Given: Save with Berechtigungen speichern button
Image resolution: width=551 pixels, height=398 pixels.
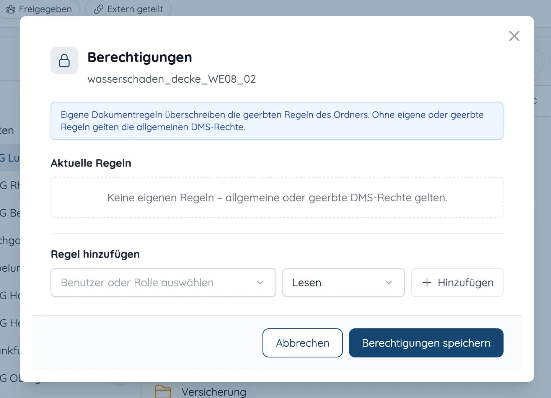Looking at the screenshot, I should click(426, 343).
